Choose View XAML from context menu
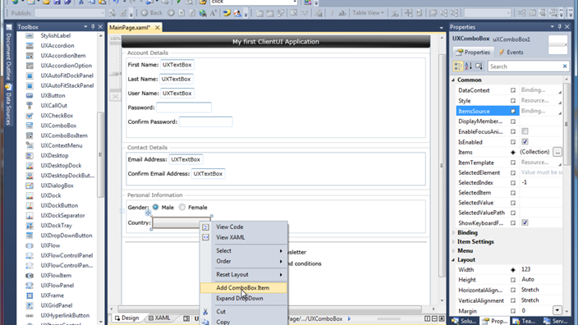Viewport: 578px width, 325px height. (244, 237)
